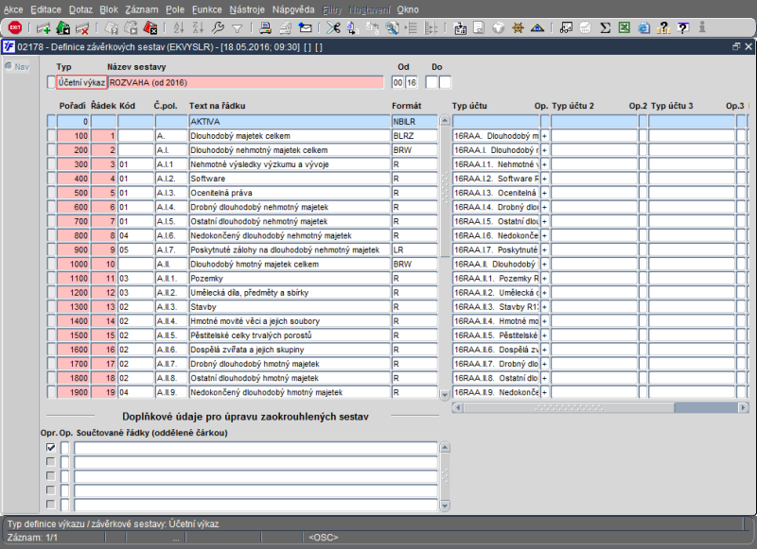Click the first empty Do field
Viewport: 757px width, 549px height.
tap(431, 82)
